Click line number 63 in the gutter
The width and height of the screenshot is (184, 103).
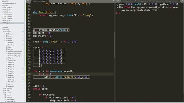coord(29,77)
